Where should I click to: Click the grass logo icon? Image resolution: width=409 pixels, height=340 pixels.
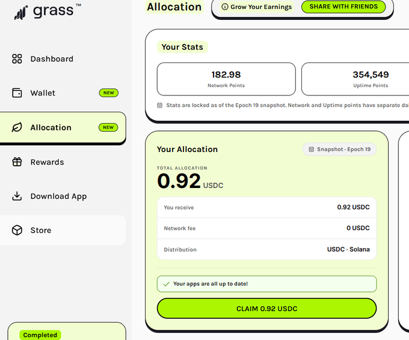coord(21,13)
